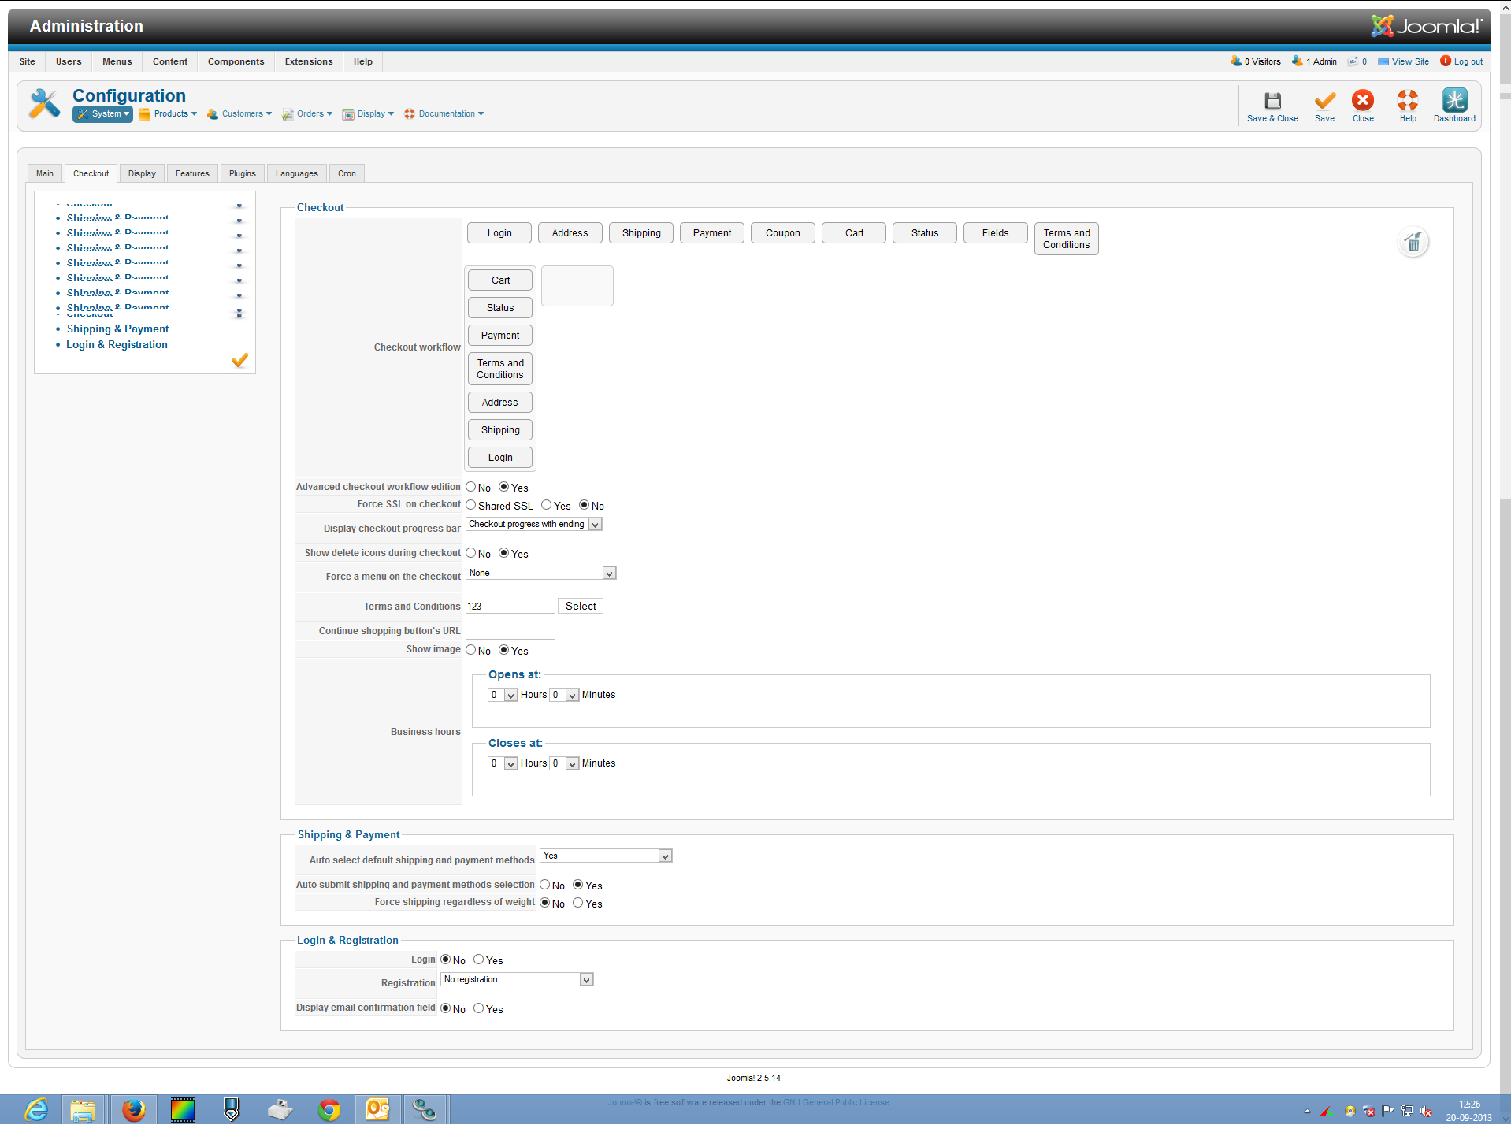The width and height of the screenshot is (1511, 1125).
Task: Open the Extensions menu
Action: (x=308, y=61)
